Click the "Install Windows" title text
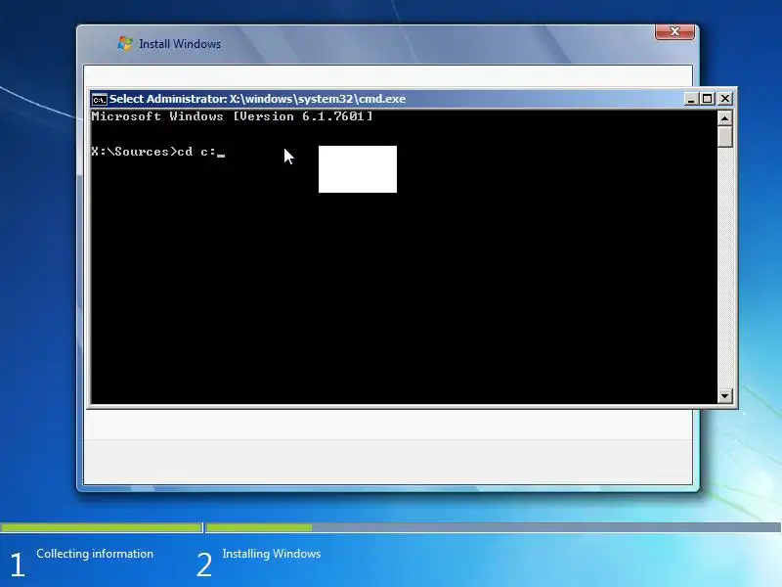The height and width of the screenshot is (587, 782). (x=180, y=44)
